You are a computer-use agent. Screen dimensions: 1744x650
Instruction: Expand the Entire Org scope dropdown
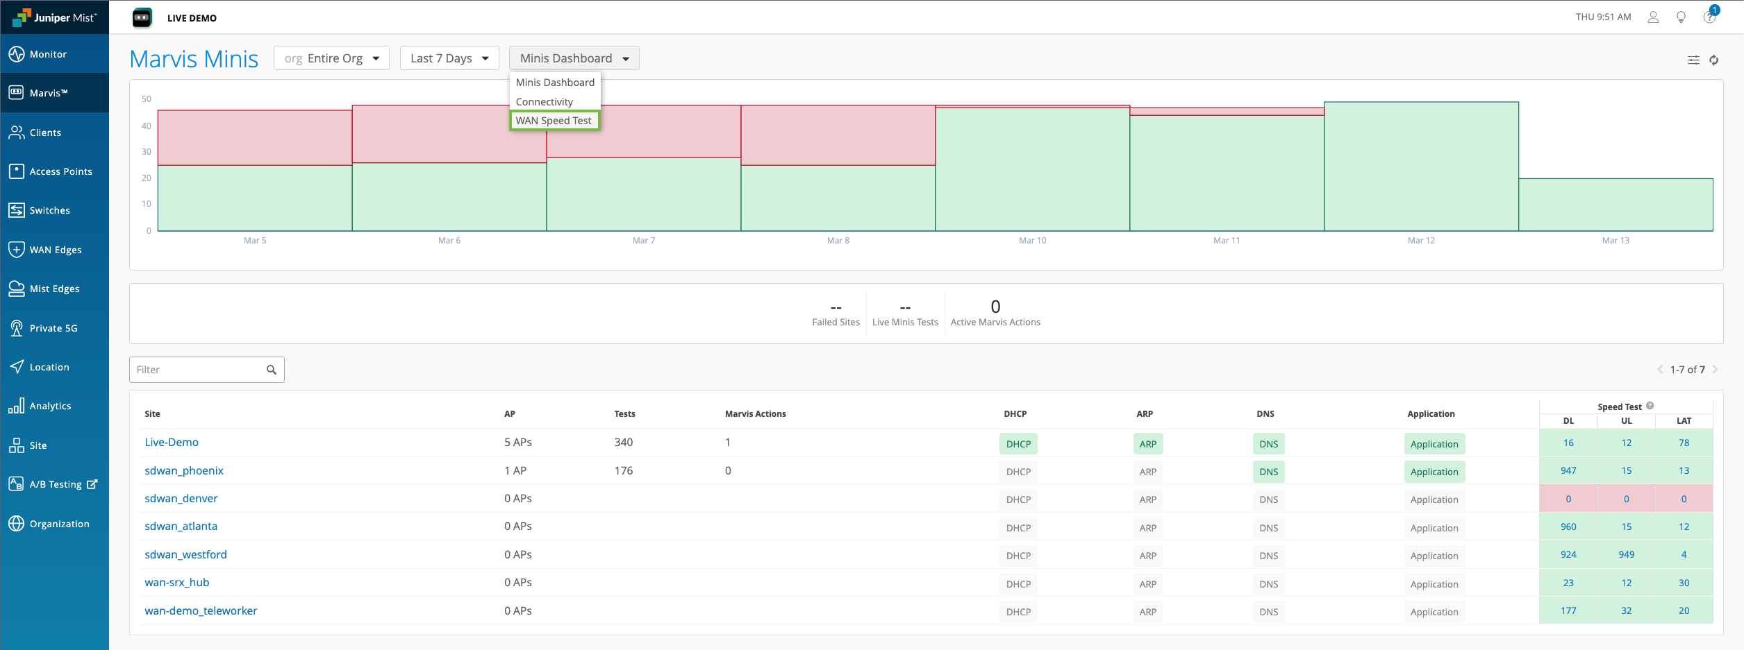point(331,58)
